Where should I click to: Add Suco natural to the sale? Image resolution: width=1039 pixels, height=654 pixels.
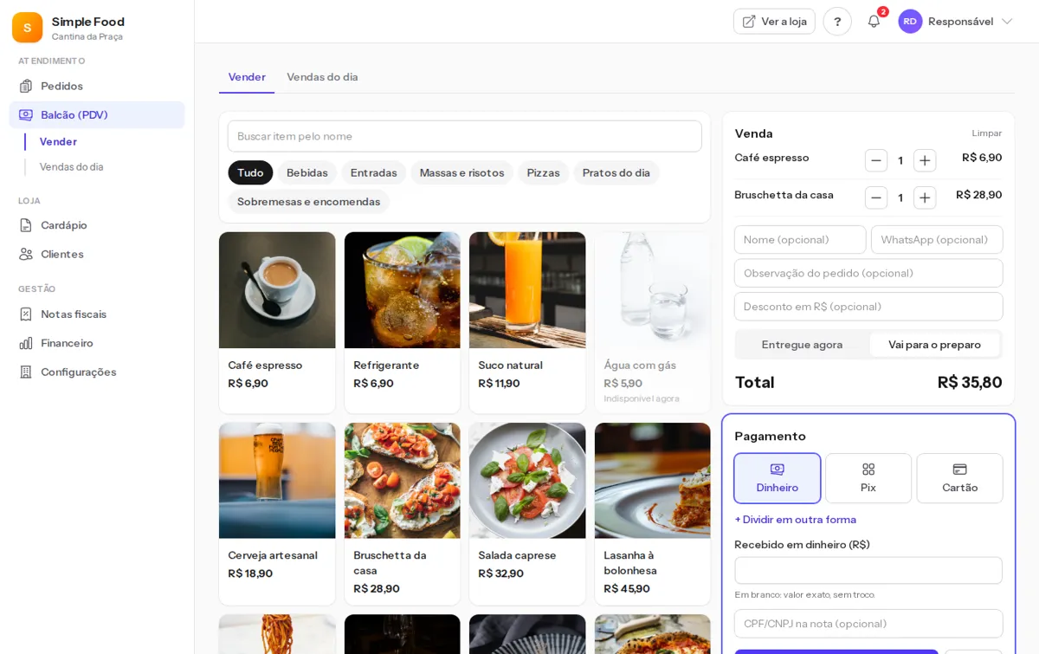point(527,322)
